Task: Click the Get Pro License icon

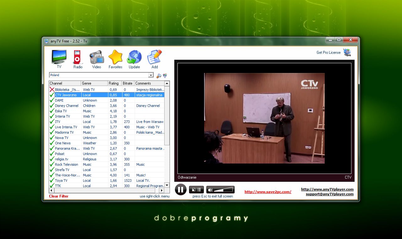Action: coord(347,53)
